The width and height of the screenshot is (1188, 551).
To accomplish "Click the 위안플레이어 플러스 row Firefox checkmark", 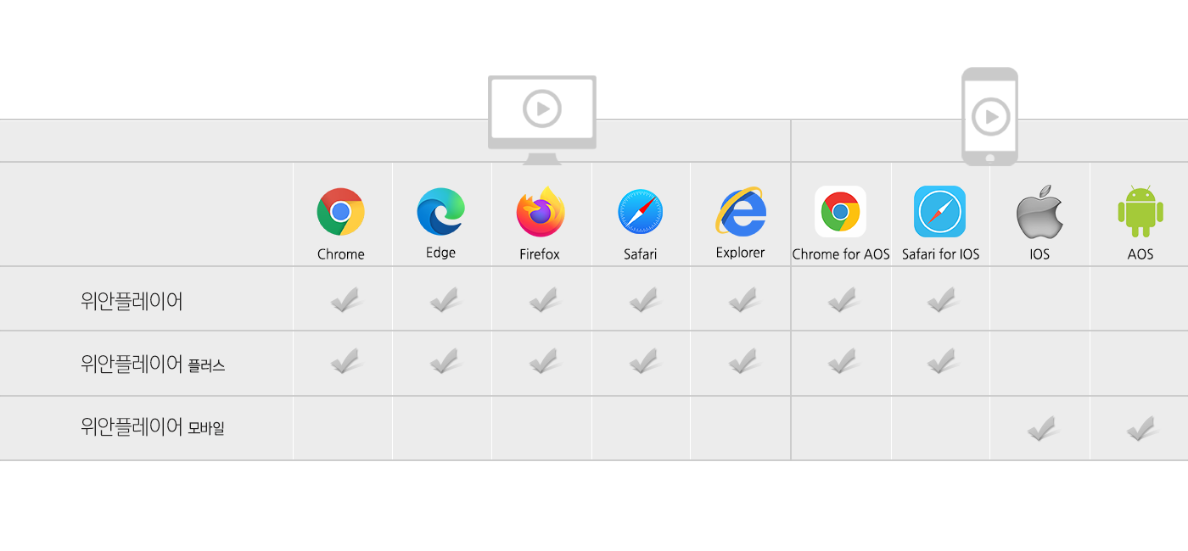I will [543, 362].
